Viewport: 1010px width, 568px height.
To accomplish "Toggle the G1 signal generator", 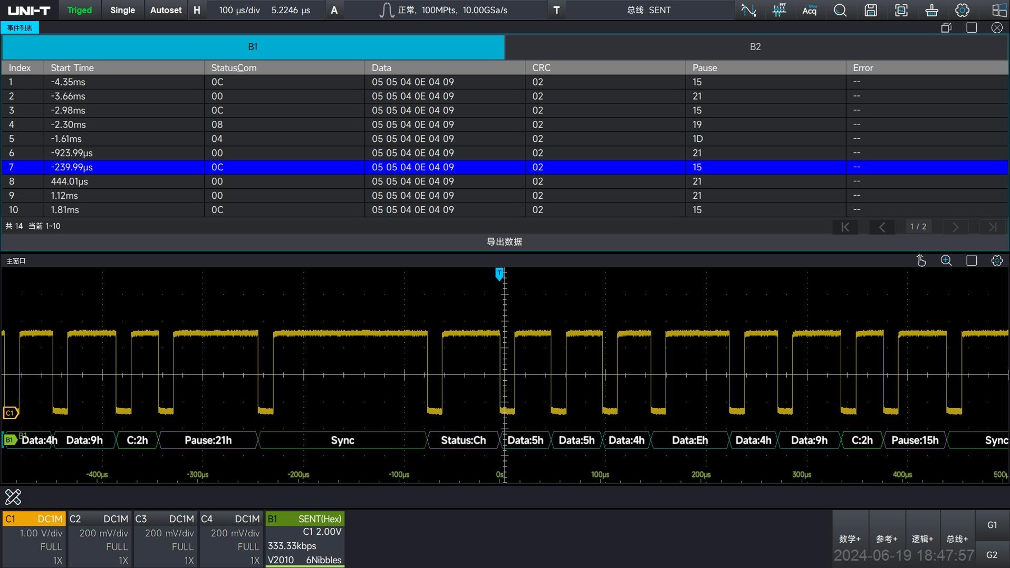I will click(x=992, y=525).
